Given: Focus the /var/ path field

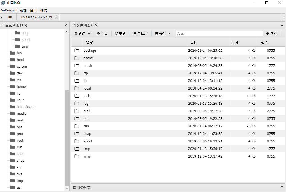Looking at the screenshot, I should [x=220, y=34].
